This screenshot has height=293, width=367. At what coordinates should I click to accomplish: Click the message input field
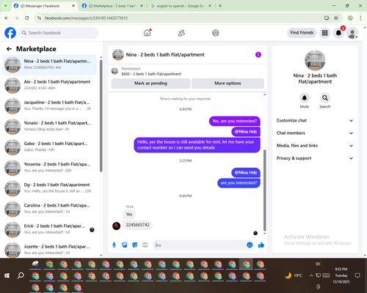pos(200,245)
